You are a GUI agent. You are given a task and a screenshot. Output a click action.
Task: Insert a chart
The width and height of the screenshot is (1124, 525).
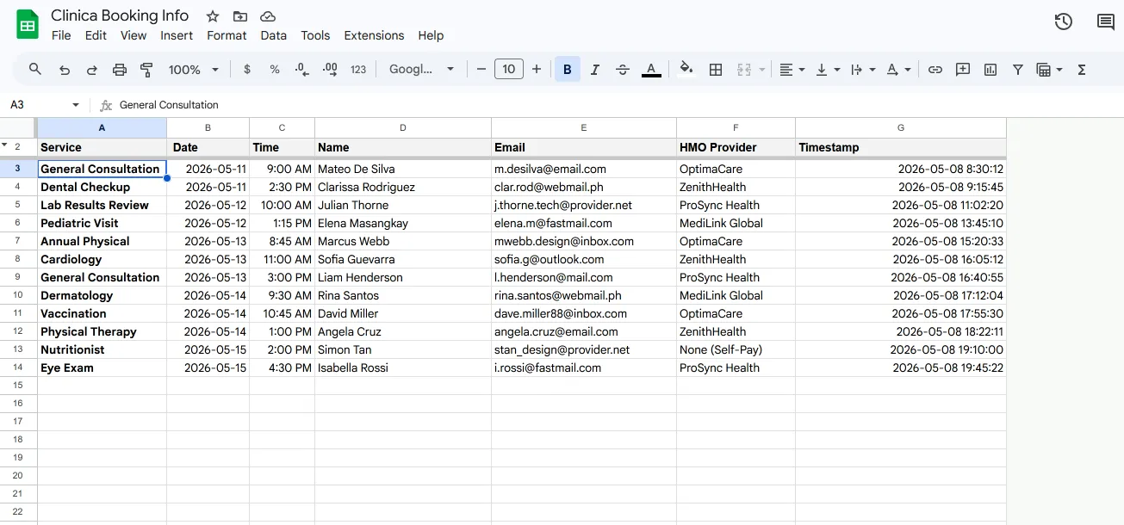coord(990,70)
